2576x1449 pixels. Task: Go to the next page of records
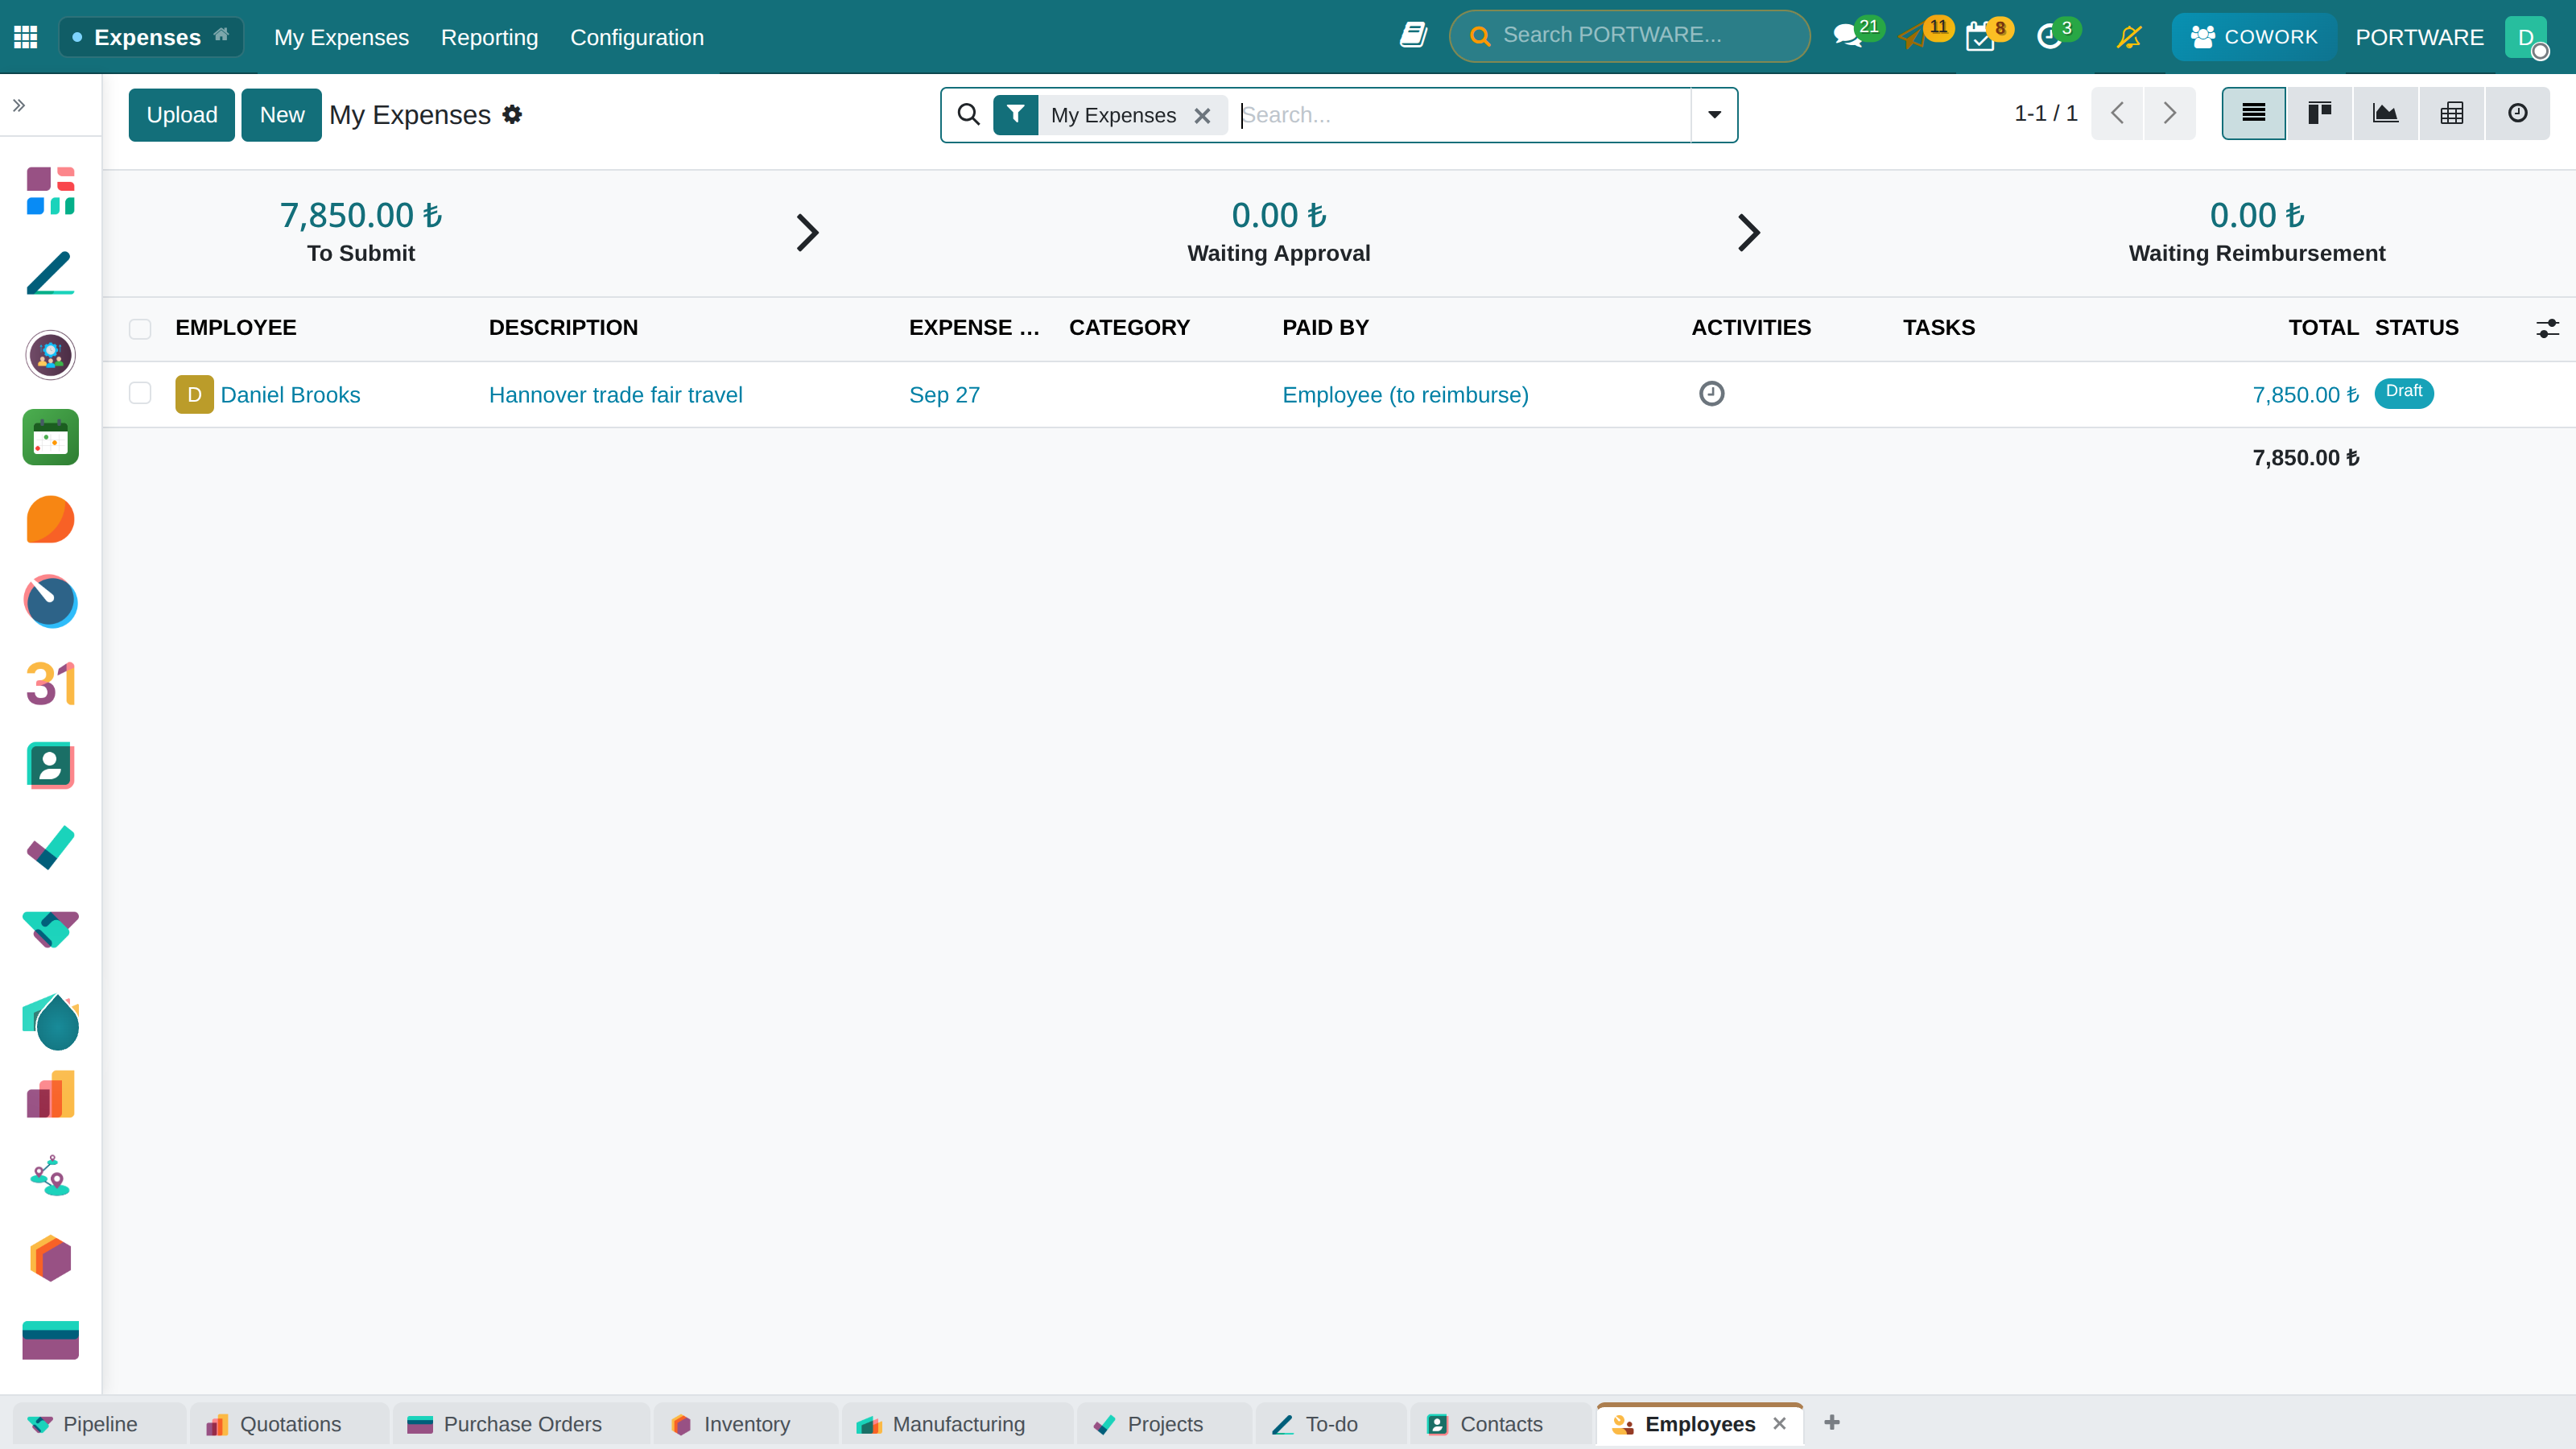(x=2169, y=113)
